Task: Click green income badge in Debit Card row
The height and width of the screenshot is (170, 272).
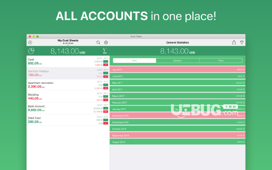Action: tap(106, 120)
